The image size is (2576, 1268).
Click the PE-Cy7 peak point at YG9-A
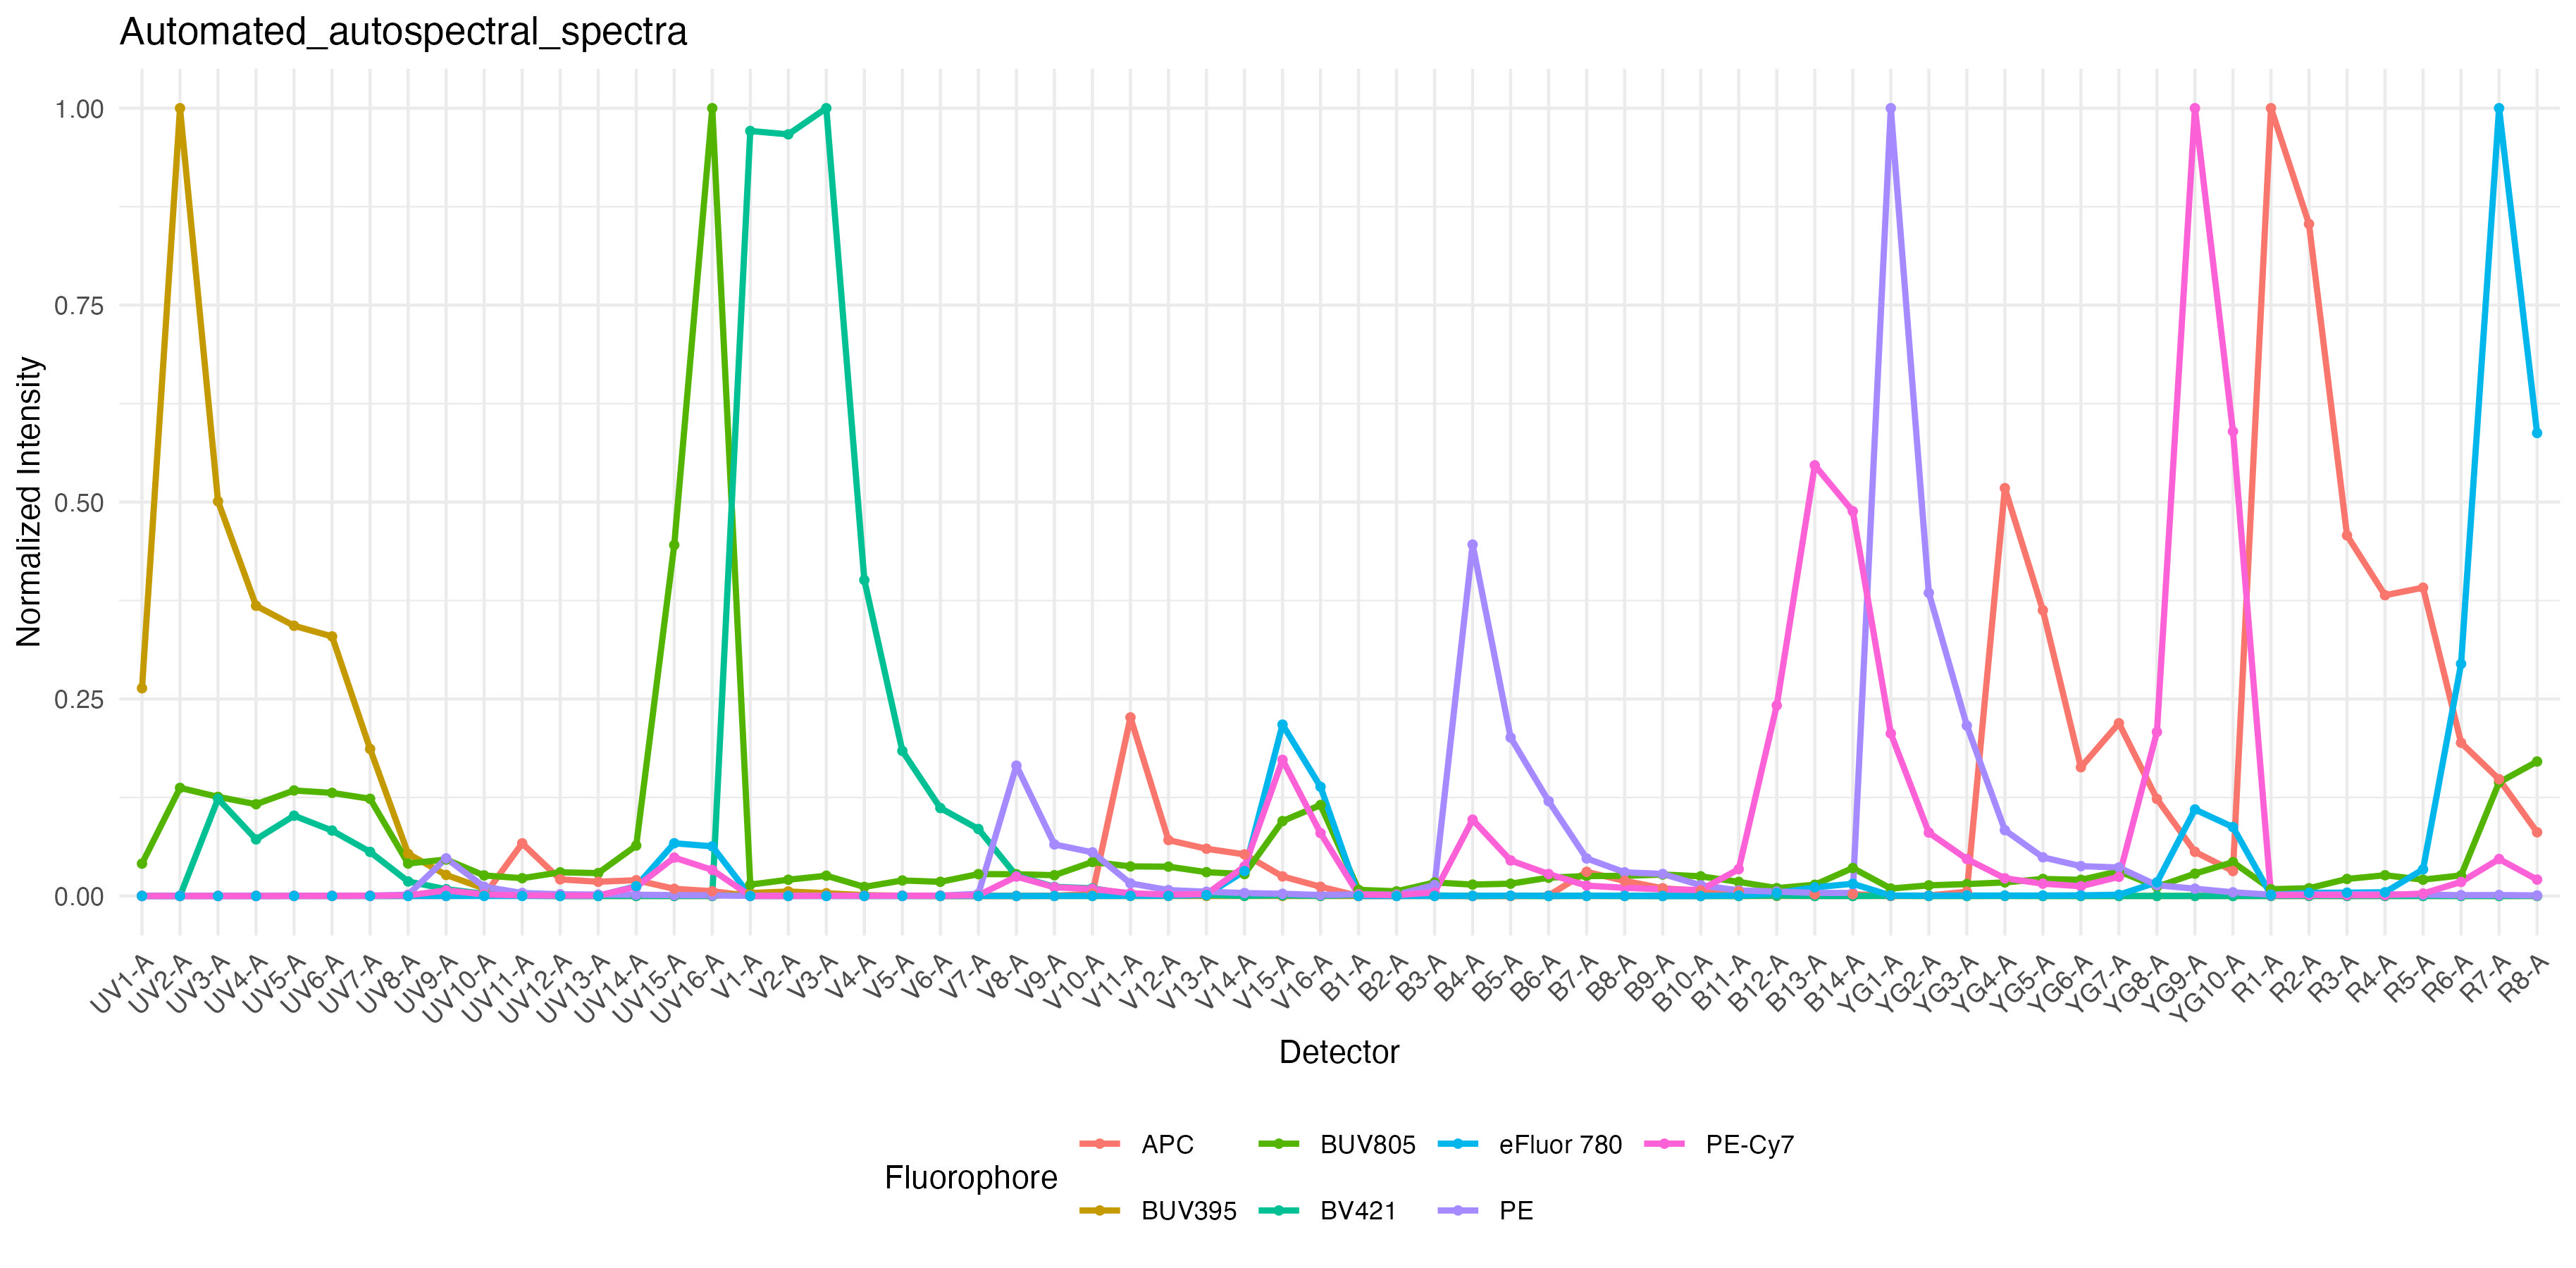tap(2194, 109)
